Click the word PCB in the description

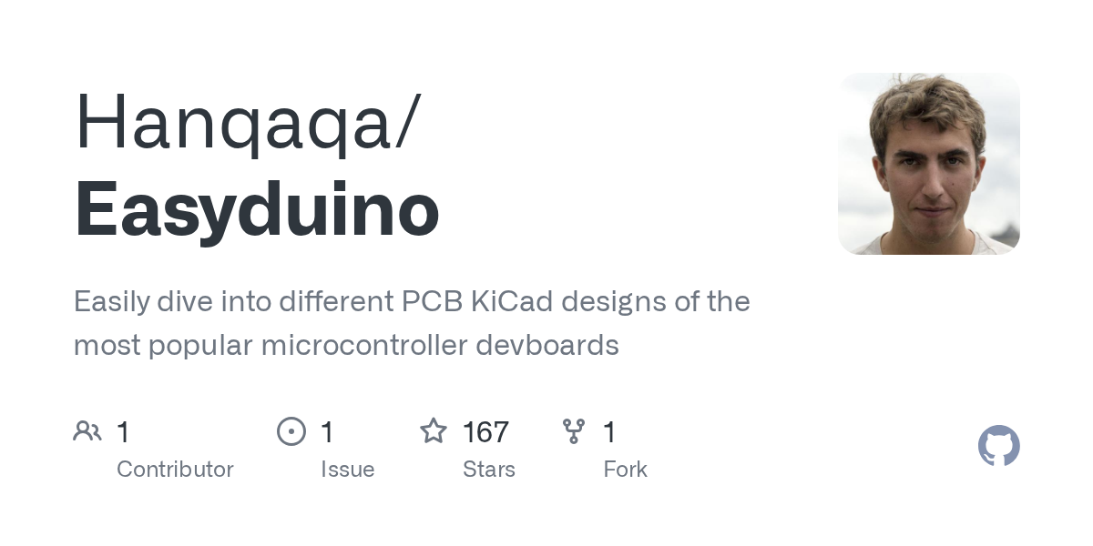[427, 301]
